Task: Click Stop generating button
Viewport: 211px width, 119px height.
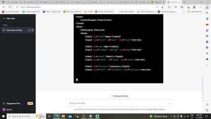Action: (119, 96)
